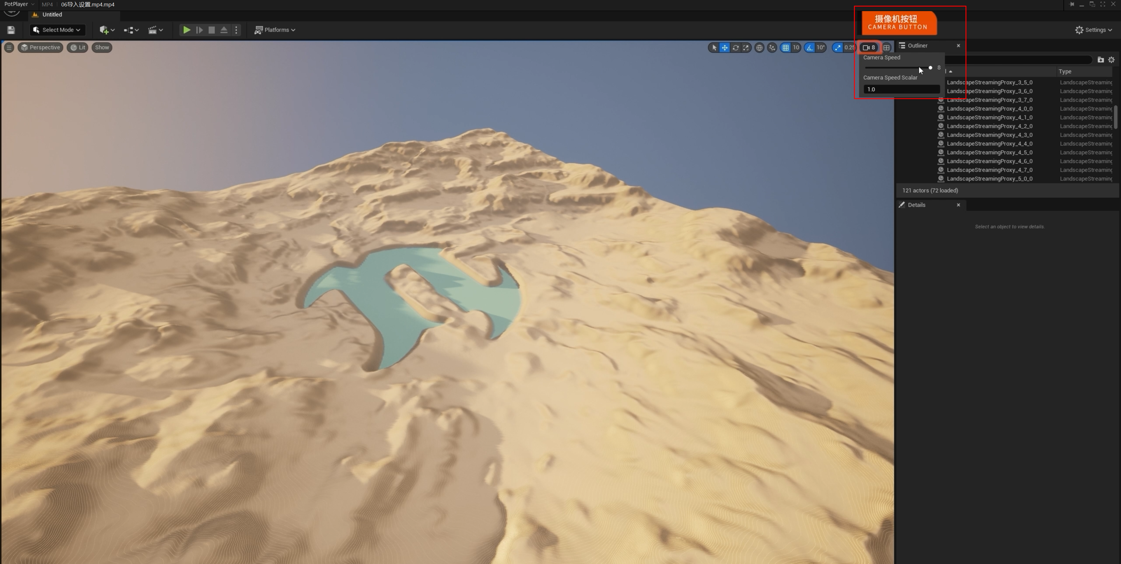Toggle scale snapping icon
This screenshot has height=564, width=1121.
[838, 48]
